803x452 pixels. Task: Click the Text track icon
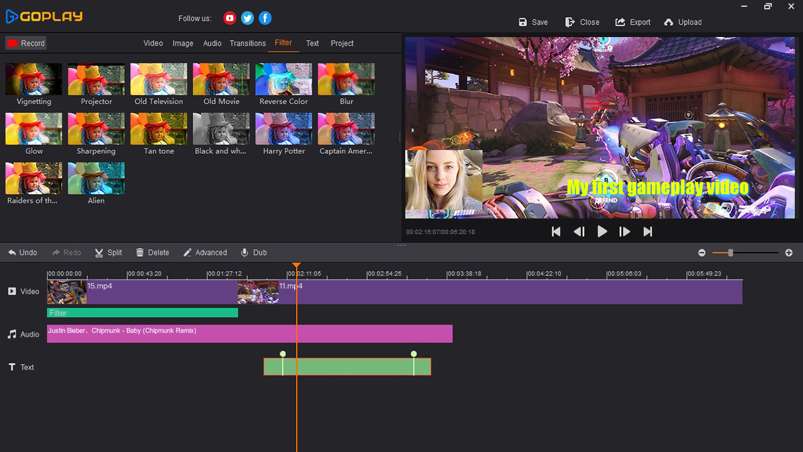coord(12,367)
